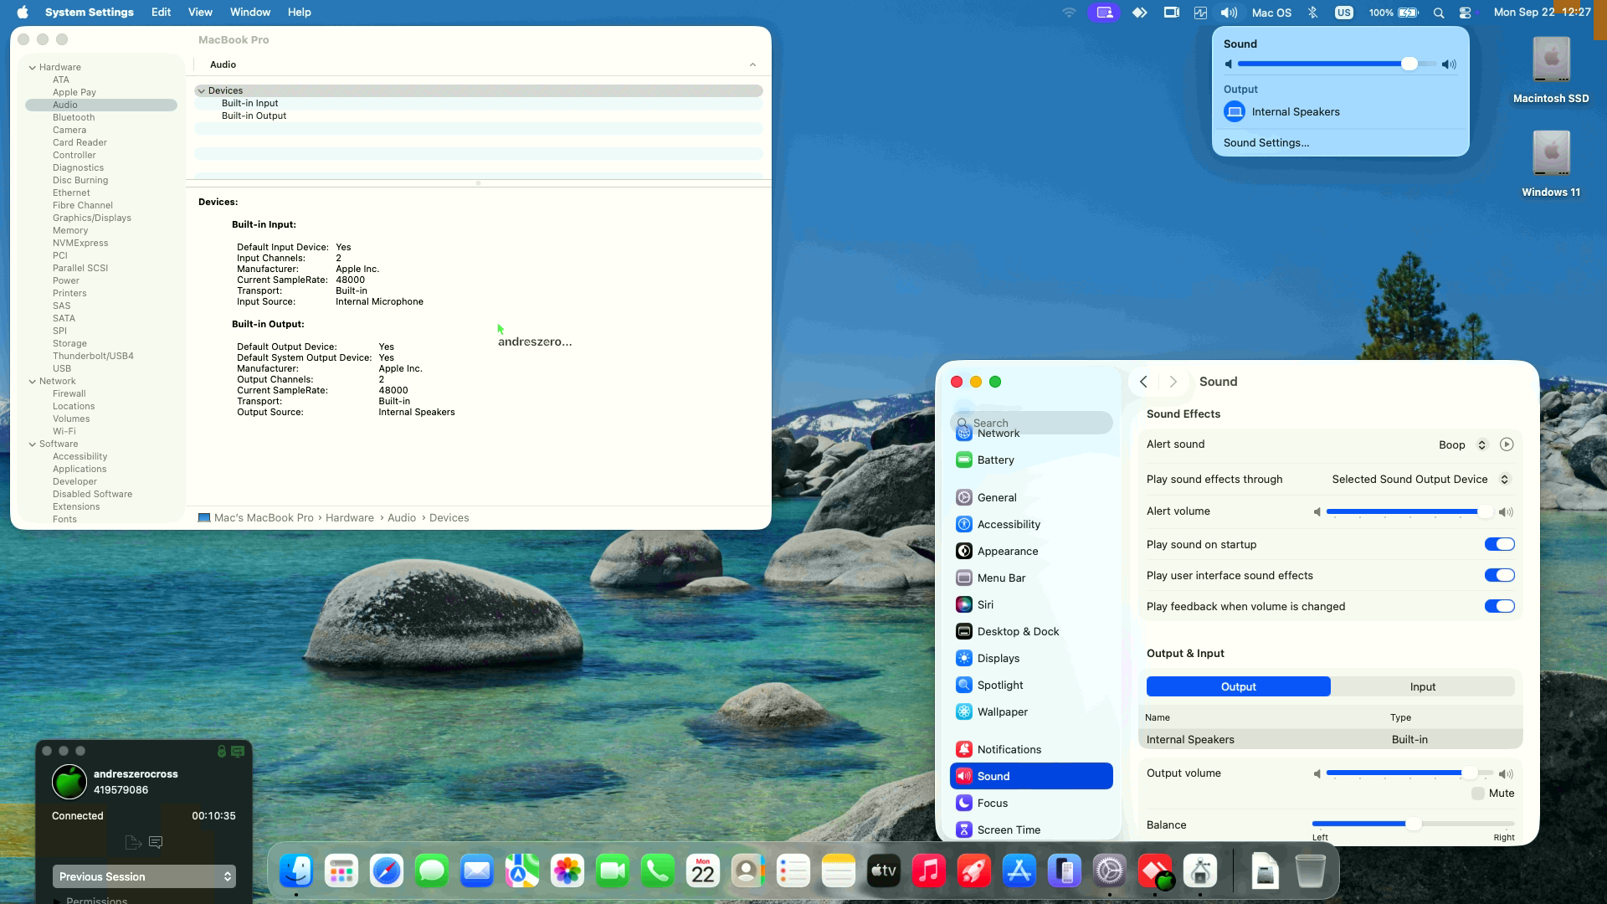Toggle Play feedback when volume is changed

(1500, 606)
